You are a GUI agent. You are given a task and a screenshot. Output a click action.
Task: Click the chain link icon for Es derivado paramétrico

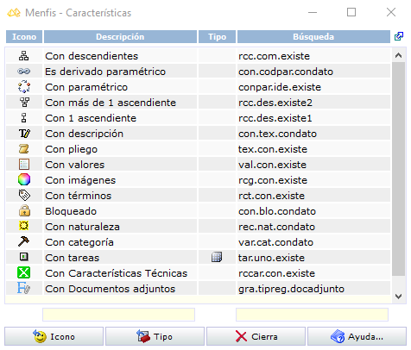(24, 72)
